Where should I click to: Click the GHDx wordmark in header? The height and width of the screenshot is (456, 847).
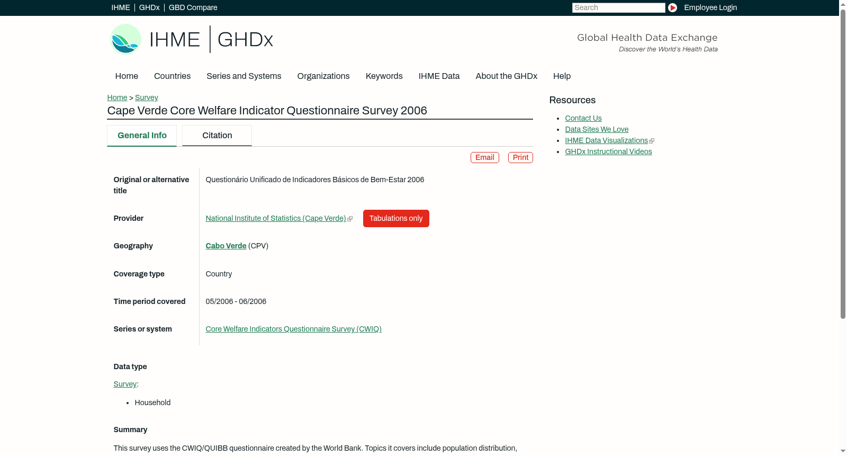coord(245,39)
